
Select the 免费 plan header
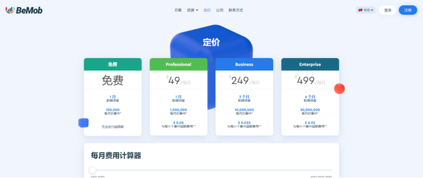[113, 64]
